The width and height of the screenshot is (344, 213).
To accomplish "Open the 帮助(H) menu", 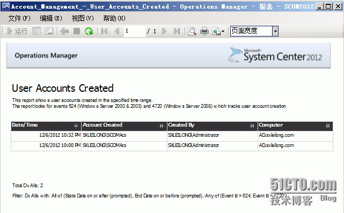I will coord(114,18).
